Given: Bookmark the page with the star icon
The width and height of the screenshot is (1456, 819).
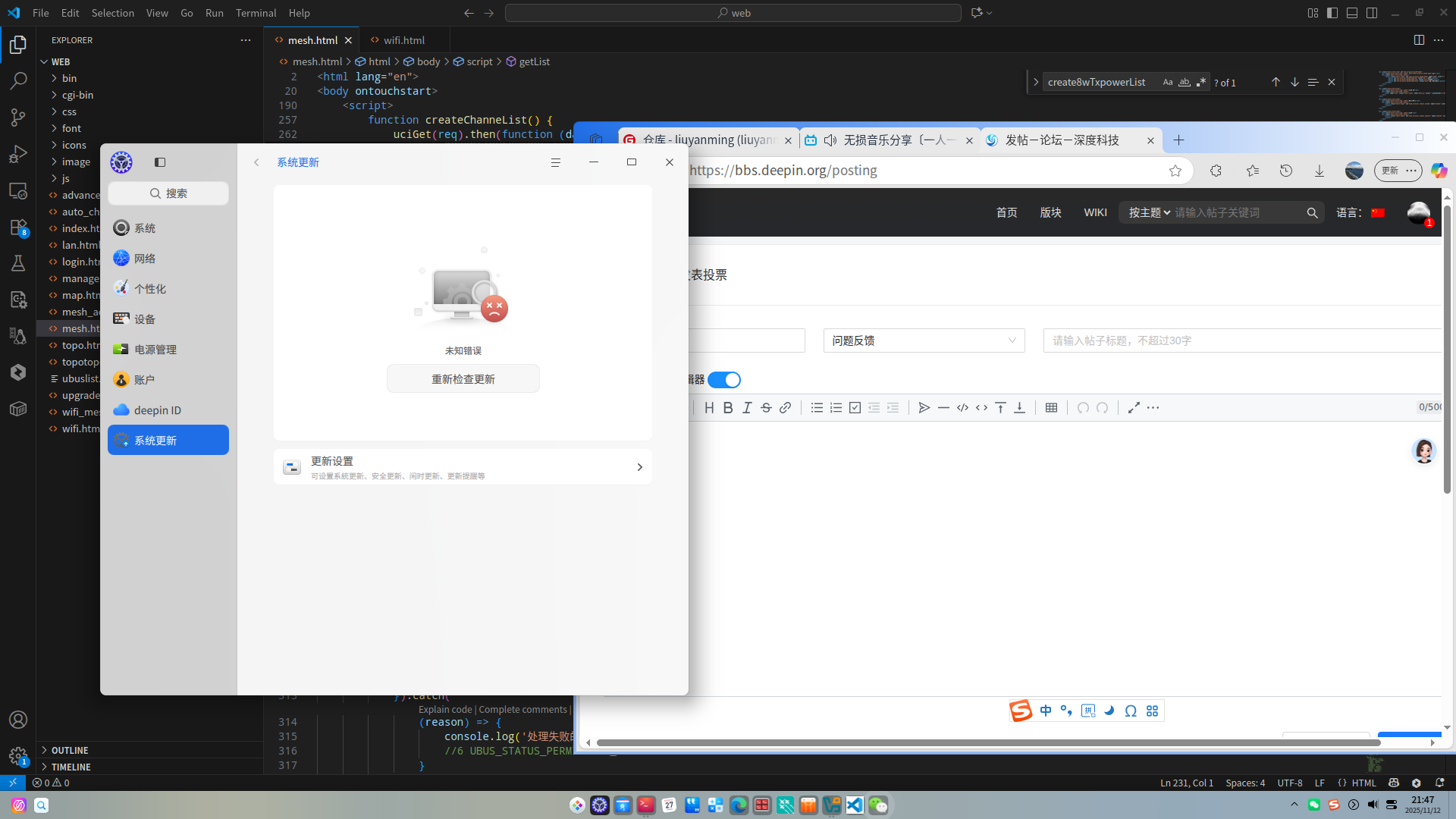Looking at the screenshot, I should (1175, 171).
